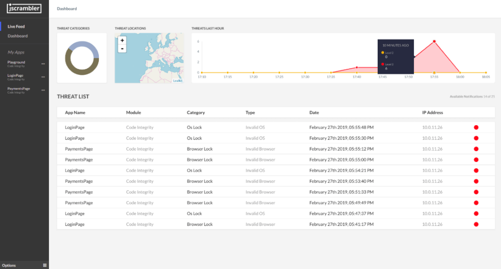Zoom out on the threat locations map
The width and height of the screenshot is (501, 269).
click(122, 48)
